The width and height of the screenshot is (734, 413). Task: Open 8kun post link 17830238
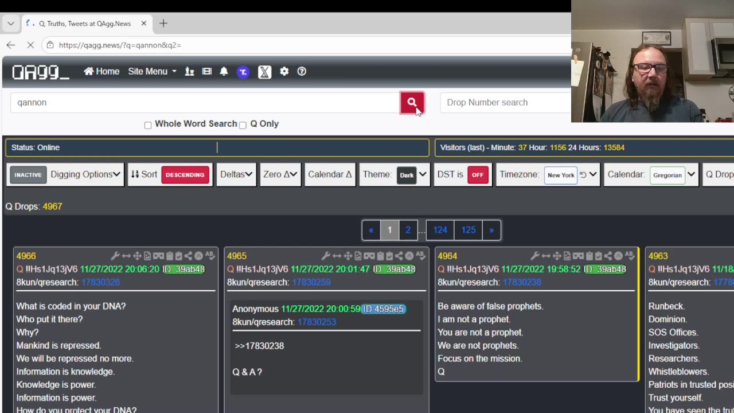(x=522, y=282)
